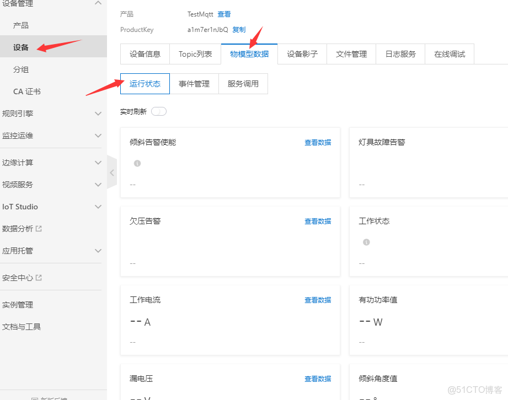The width and height of the screenshot is (508, 400).
Task: Click info icon under 倾斜告警使能
Action: coord(137,164)
